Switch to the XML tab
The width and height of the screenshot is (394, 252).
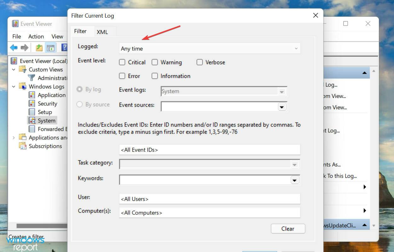102,31
